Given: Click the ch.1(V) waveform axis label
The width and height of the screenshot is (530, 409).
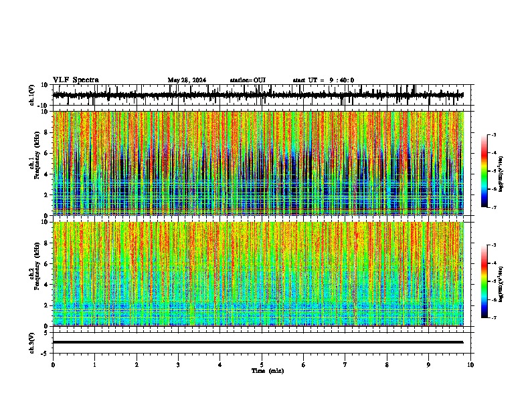Looking at the screenshot, I should 31,95.
